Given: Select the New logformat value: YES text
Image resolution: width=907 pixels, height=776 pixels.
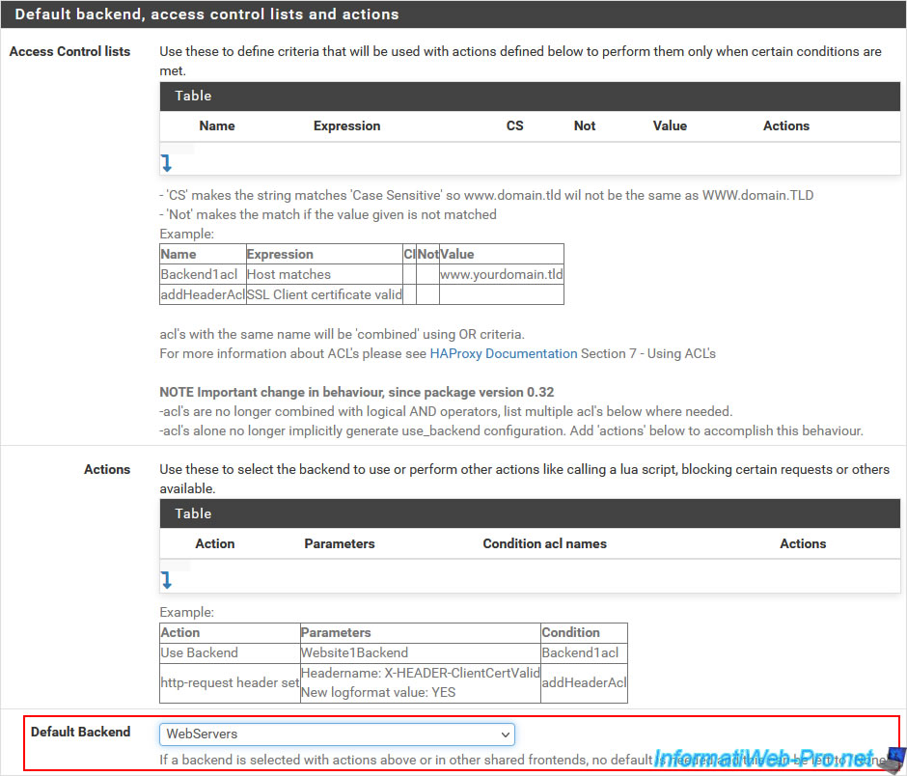Looking at the screenshot, I should [x=378, y=693].
